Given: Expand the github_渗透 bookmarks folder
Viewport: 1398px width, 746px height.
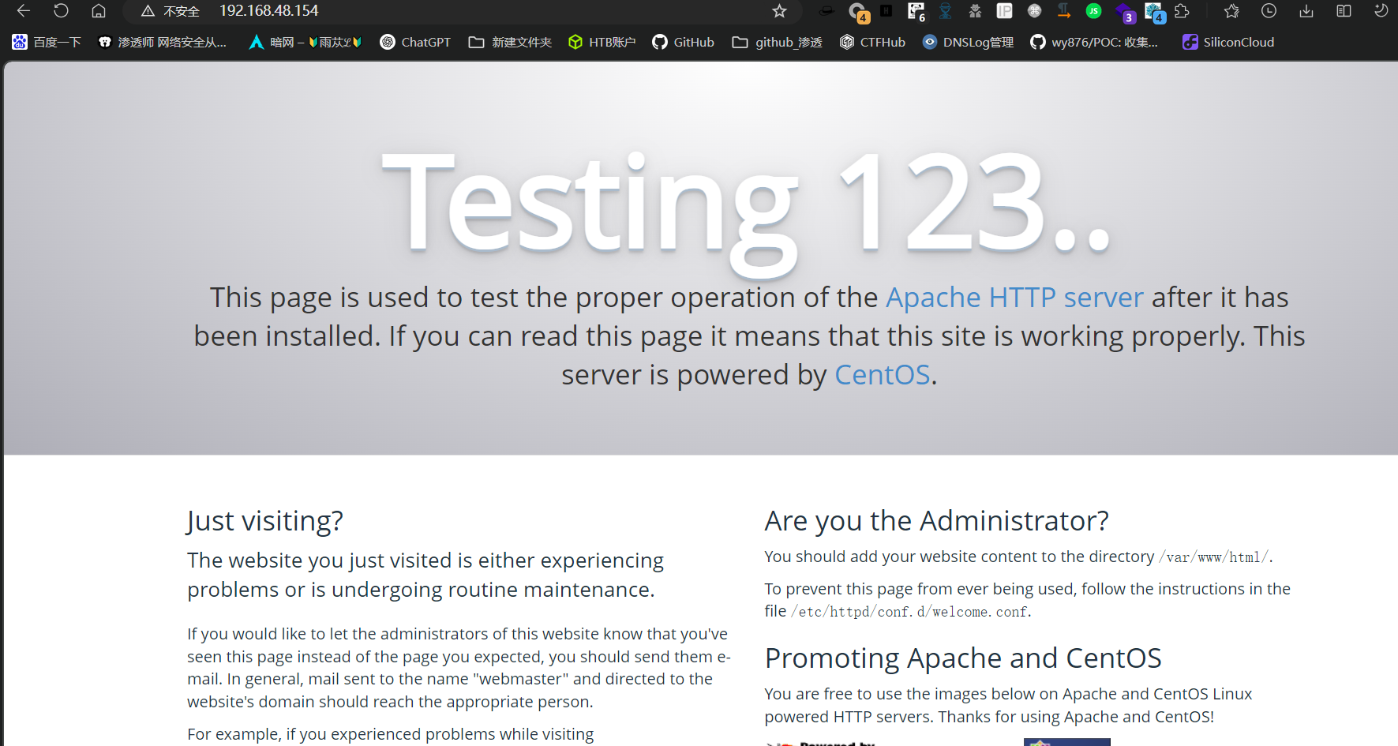Looking at the screenshot, I should point(777,42).
